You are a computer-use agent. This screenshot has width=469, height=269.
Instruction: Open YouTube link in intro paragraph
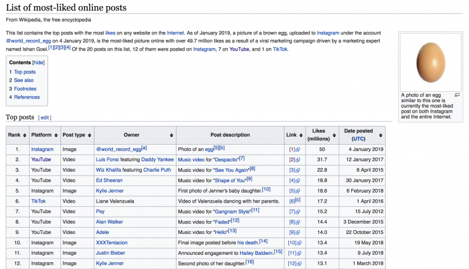pos(239,49)
